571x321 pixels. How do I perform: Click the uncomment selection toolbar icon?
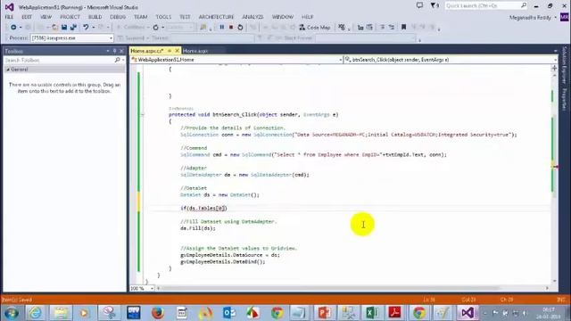pyautogui.click(x=392, y=28)
